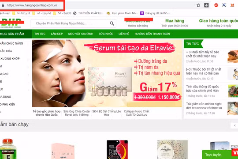This screenshot has width=238, height=159.
Task: Click 'Hotline bán hàng' text
Action: (x=138, y=26)
